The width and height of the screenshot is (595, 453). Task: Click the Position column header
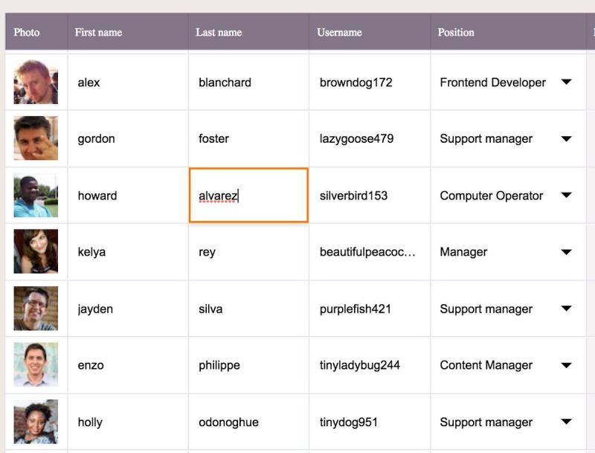pyautogui.click(x=456, y=32)
